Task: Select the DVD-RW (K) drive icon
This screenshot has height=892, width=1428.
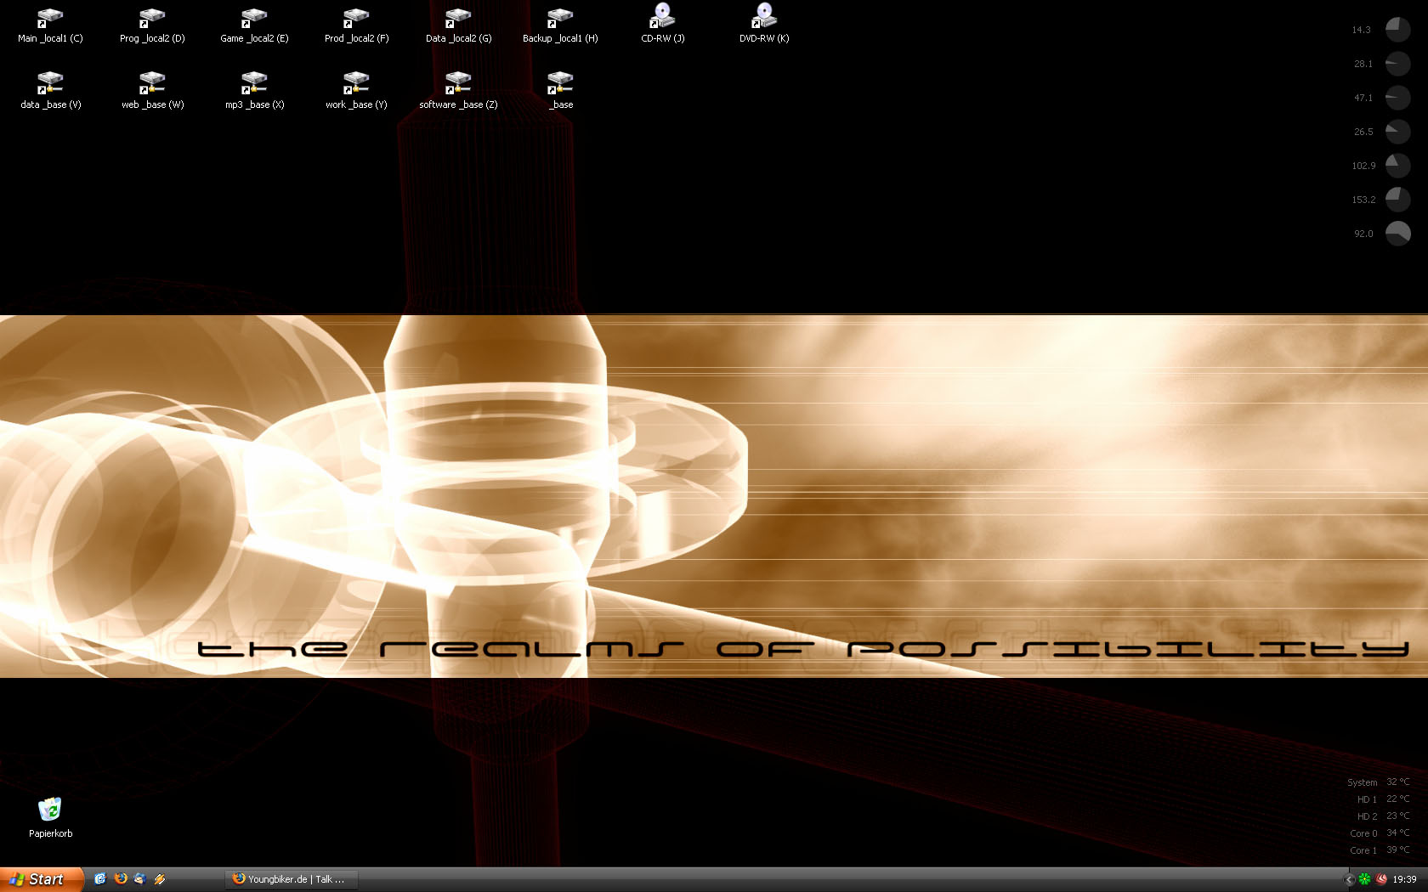Action: pyautogui.click(x=764, y=24)
